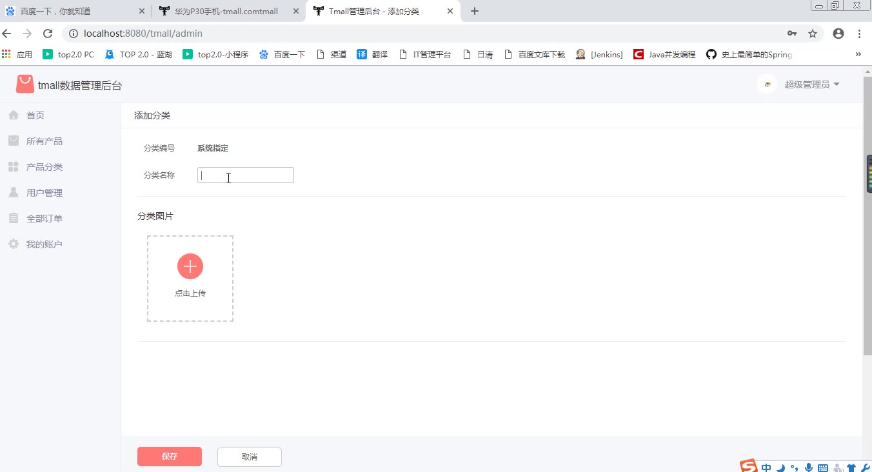Click the Sogou microphone voice input icon

click(x=809, y=468)
